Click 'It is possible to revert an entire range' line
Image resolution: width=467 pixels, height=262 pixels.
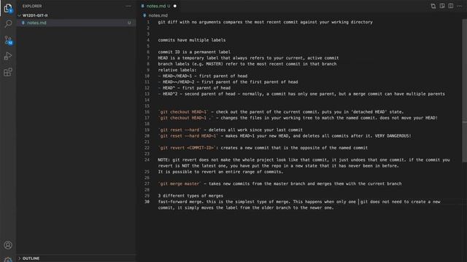pos(220,172)
